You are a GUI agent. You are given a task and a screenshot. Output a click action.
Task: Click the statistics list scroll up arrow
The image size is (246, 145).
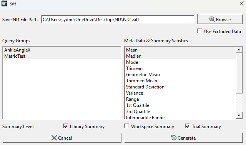[239, 50]
